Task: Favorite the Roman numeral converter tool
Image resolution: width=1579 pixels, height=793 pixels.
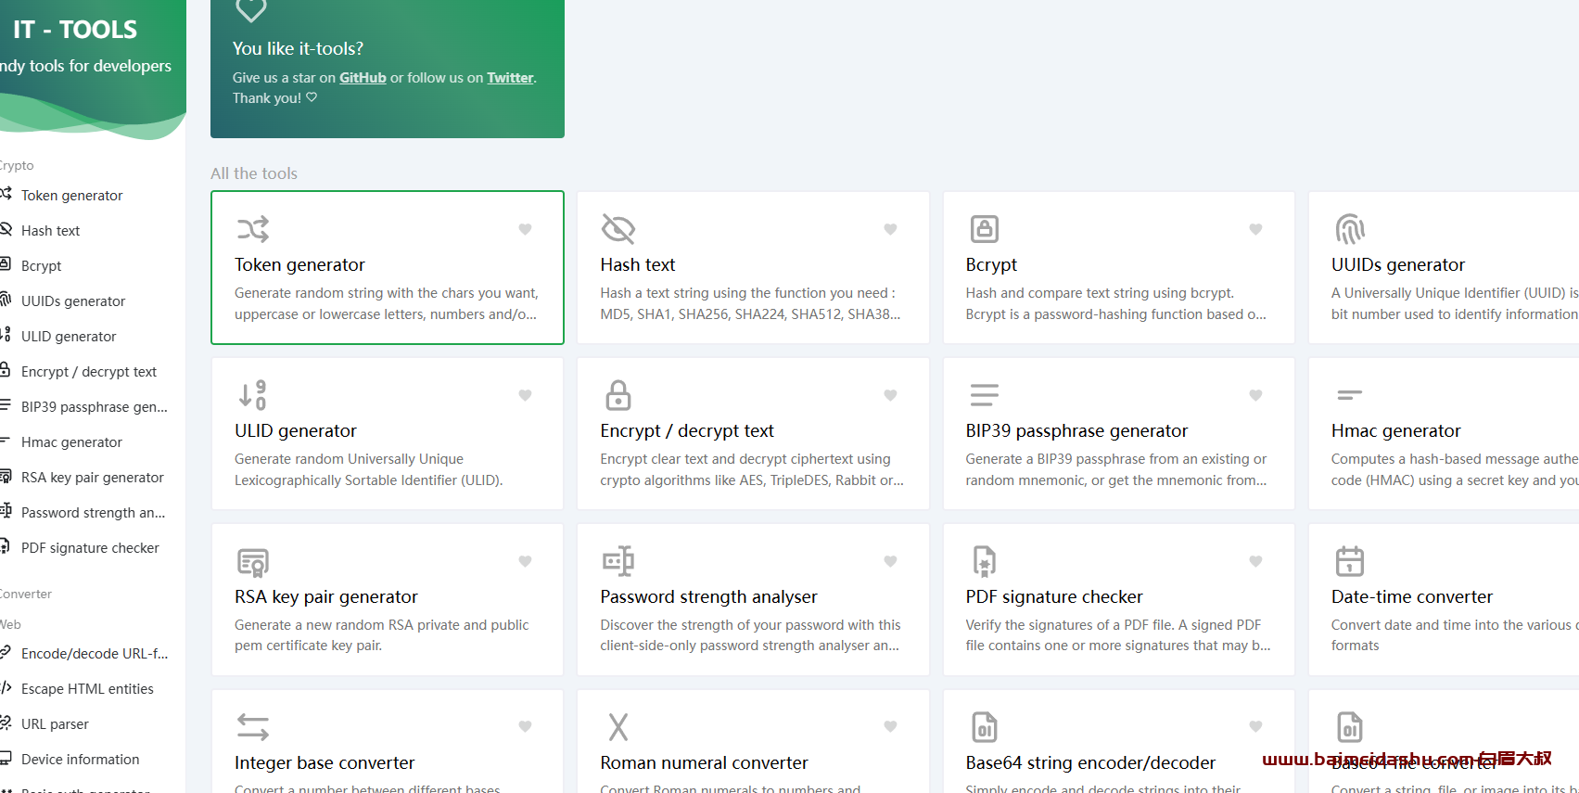Action: (x=890, y=726)
